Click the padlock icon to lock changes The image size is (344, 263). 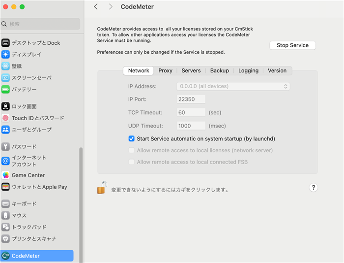(x=102, y=188)
